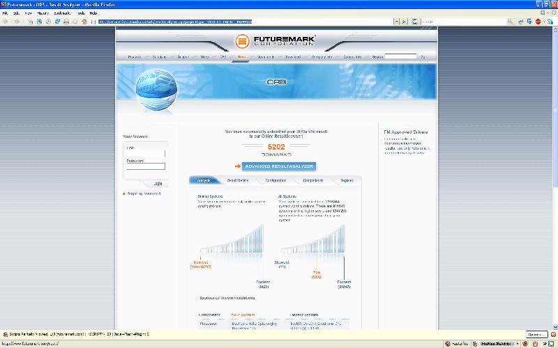Open the Help menu

coord(93,13)
